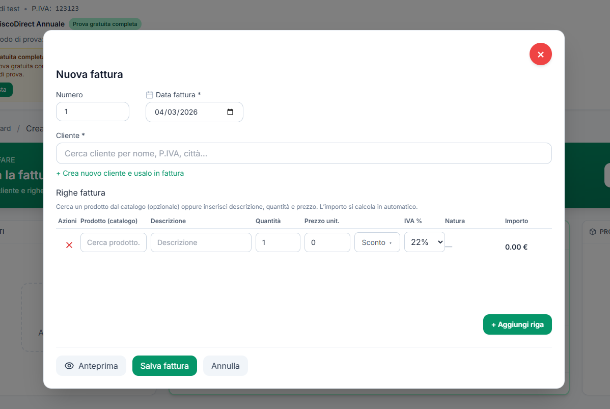Viewport: 610px width, 409px height.
Task: Select the Quantità input
Action: (x=278, y=242)
